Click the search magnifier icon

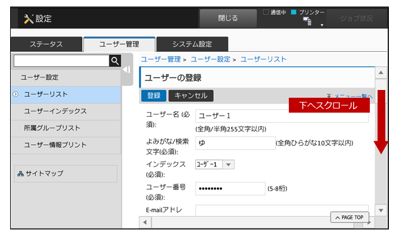(x=115, y=61)
